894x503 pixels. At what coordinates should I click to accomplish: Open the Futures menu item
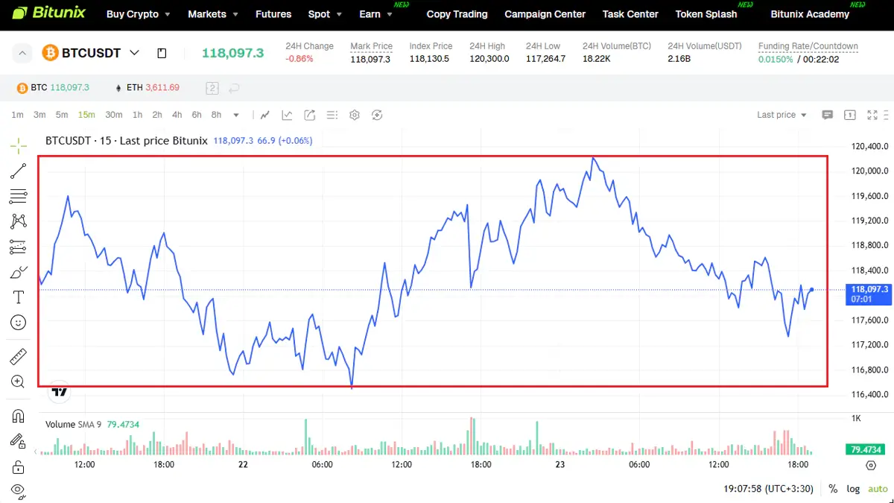tap(273, 14)
